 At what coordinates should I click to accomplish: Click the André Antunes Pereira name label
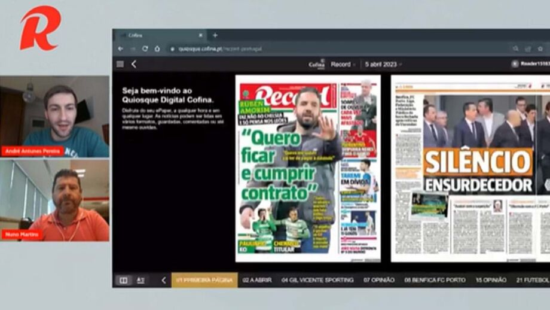coord(32,151)
